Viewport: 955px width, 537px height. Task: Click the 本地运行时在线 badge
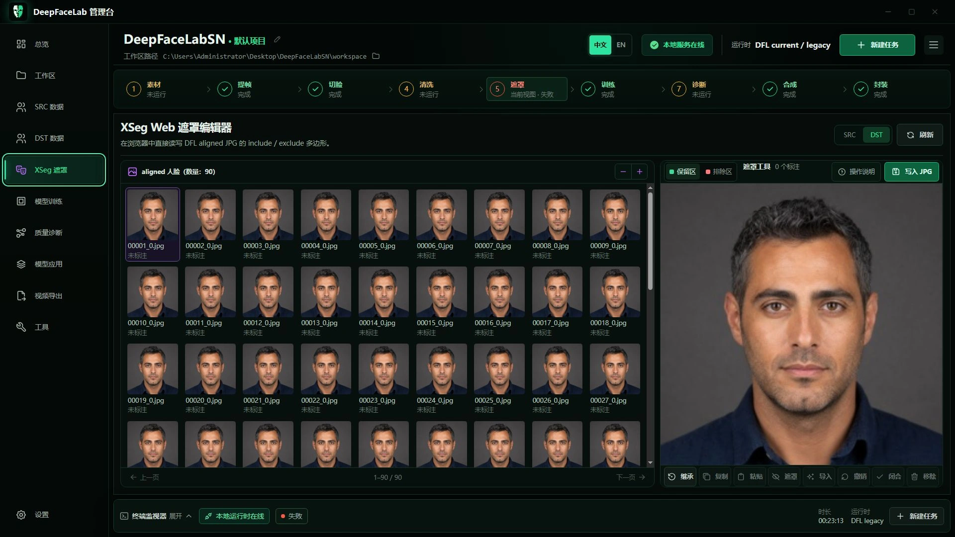(234, 516)
